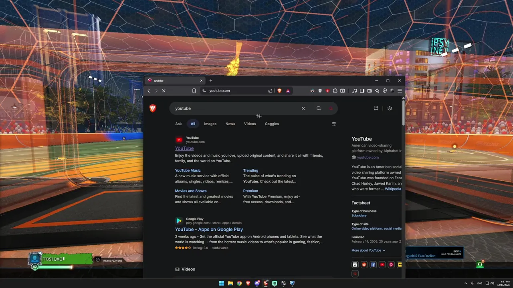Screen dimensions: 513x288
Task: Select the All results tab
Action: pyautogui.click(x=193, y=124)
